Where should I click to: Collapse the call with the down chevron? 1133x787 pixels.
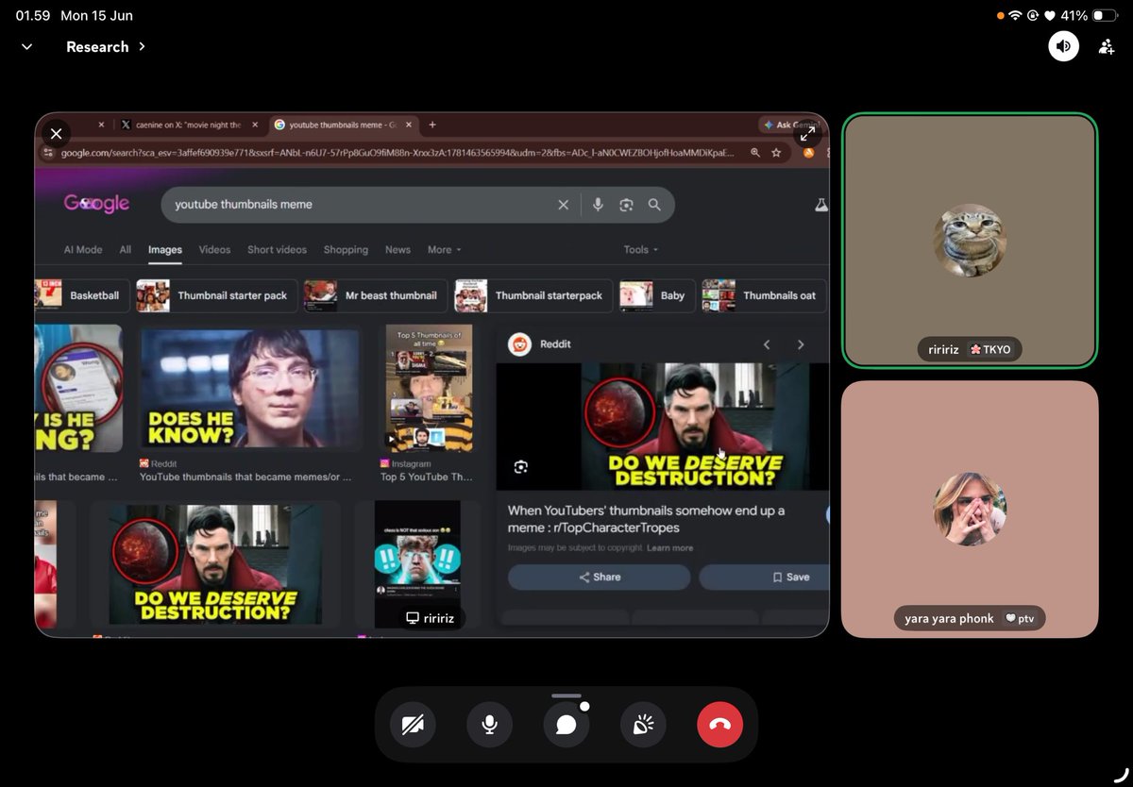click(x=26, y=46)
